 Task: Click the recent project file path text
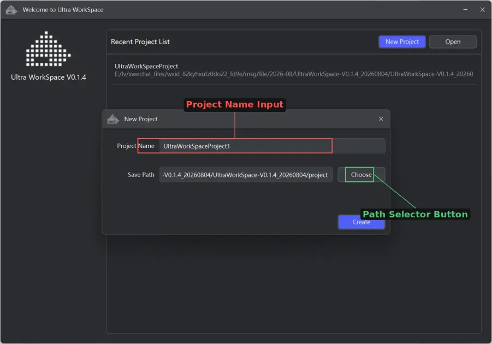click(x=293, y=74)
